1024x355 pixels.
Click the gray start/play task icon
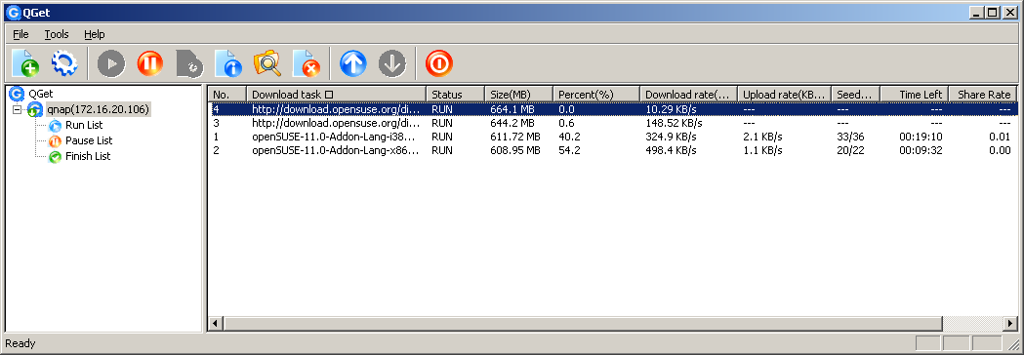(111, 63)
